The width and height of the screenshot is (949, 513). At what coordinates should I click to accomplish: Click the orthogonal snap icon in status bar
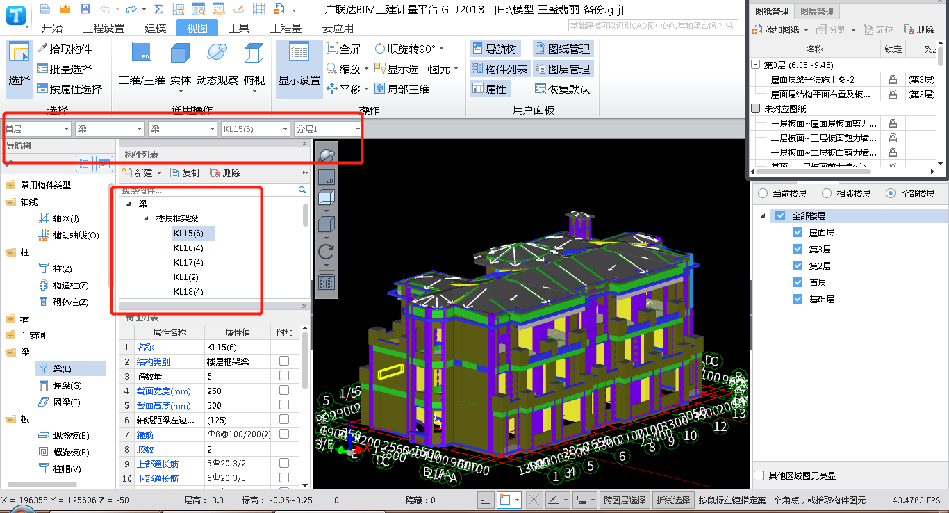tap(486, 500)
